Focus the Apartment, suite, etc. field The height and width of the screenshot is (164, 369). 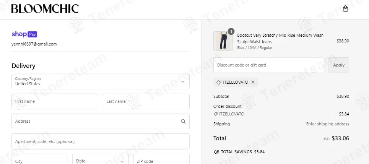(x=101, y=141)
